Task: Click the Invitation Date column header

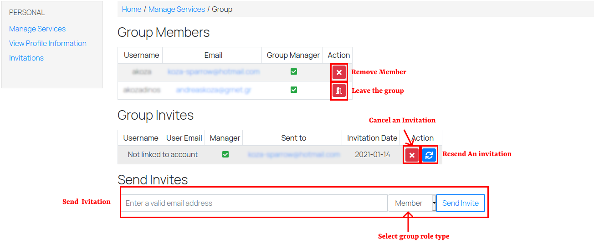Action: click(x=372, y=138)
